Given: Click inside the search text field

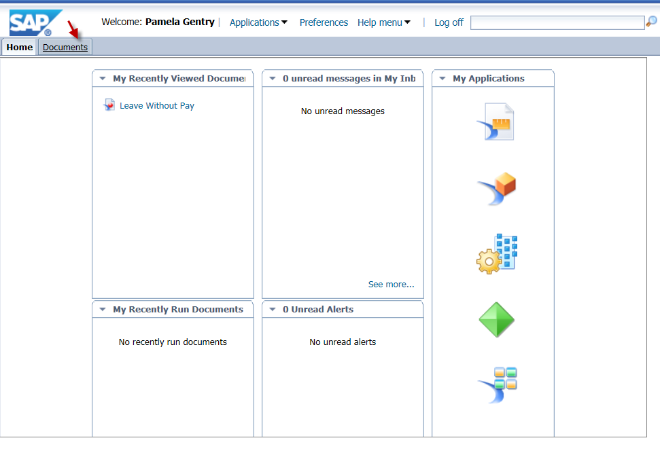Looking at the screenshot, I should 557,22.
